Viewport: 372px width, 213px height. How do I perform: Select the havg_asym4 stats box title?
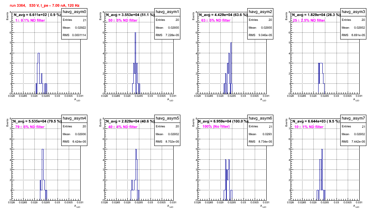pyautogui.click(x=74, y=118)
